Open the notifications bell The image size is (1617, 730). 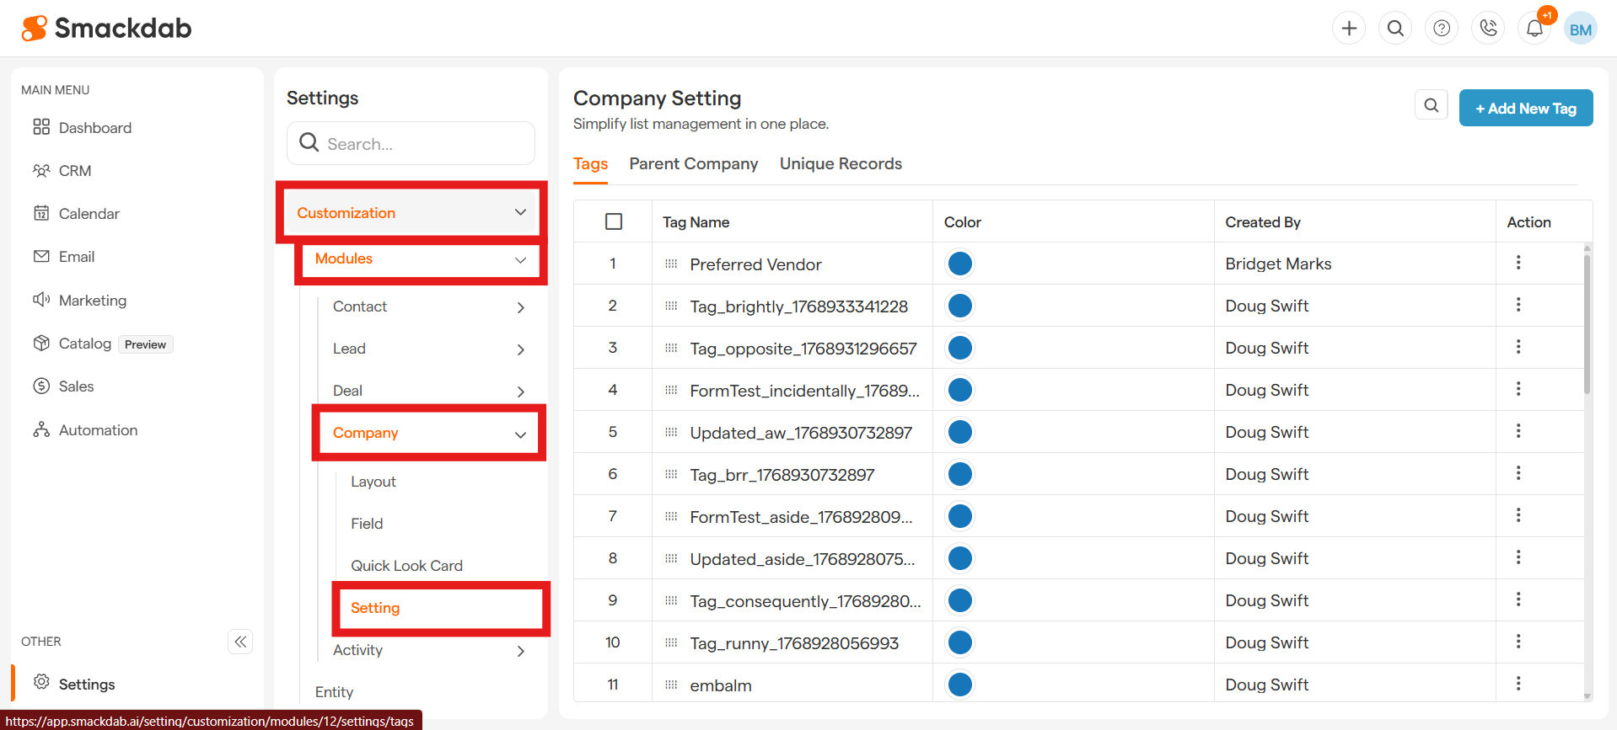(1534, 29)
